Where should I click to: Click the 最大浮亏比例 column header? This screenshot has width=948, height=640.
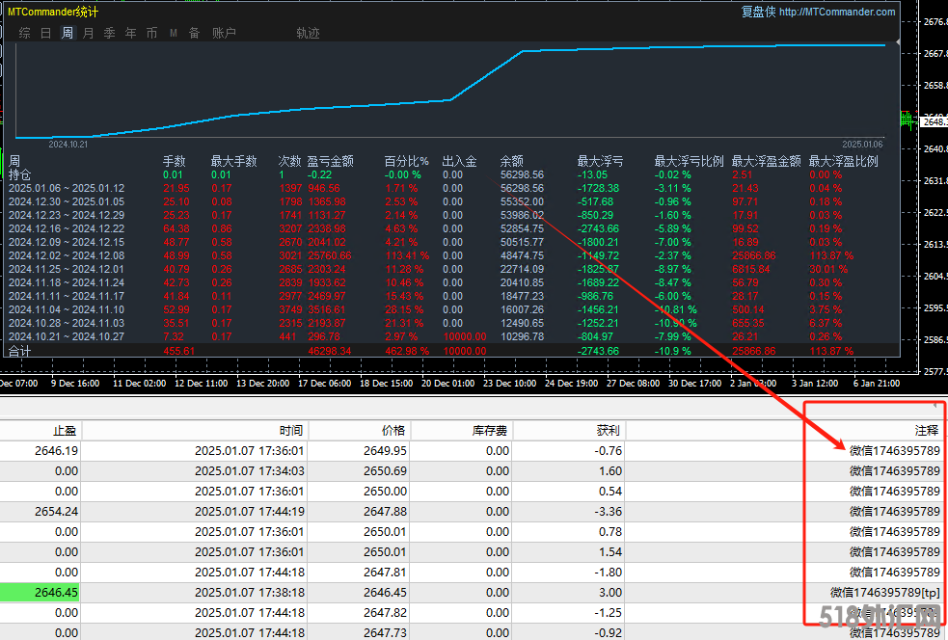[689, 161]
